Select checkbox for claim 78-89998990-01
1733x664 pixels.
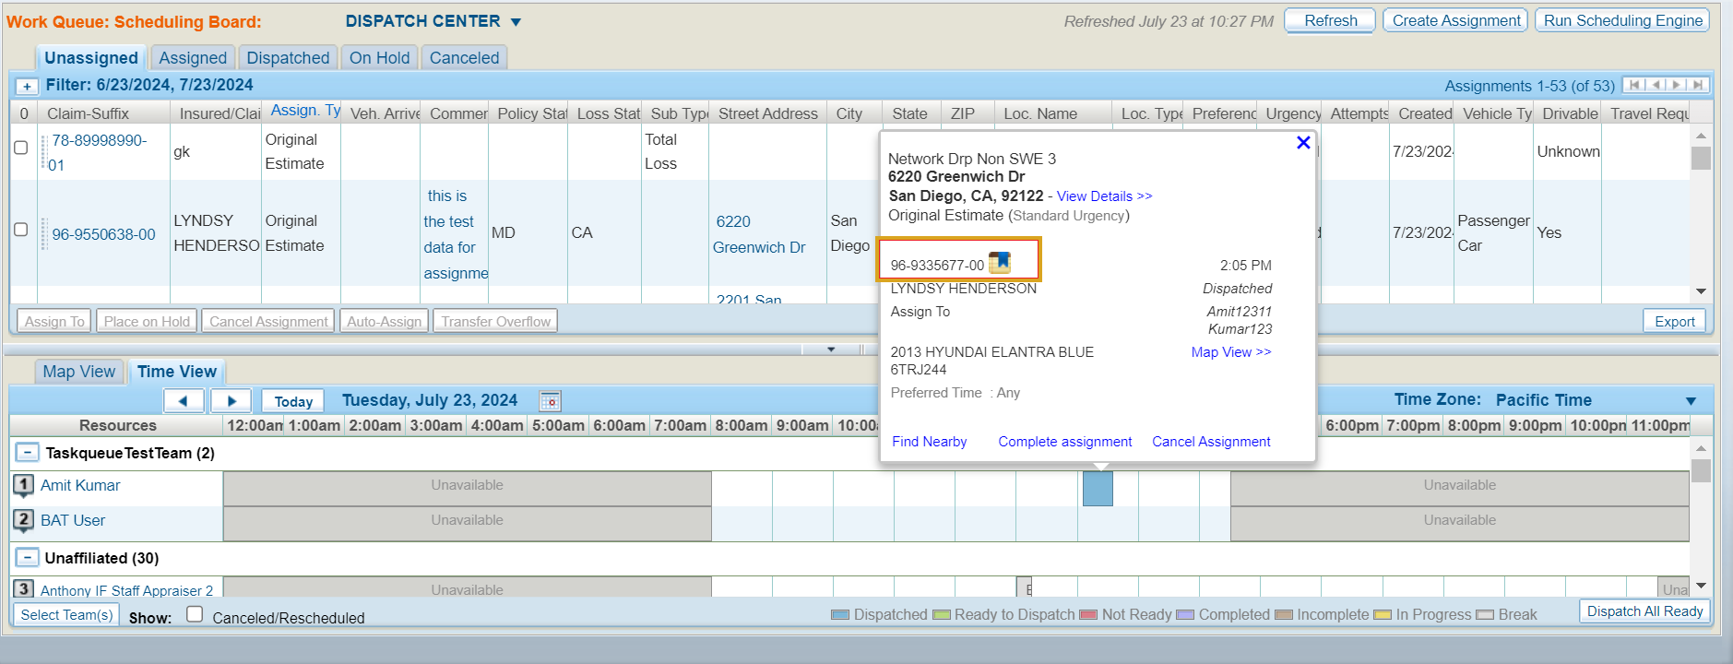(x=21, y=148)
